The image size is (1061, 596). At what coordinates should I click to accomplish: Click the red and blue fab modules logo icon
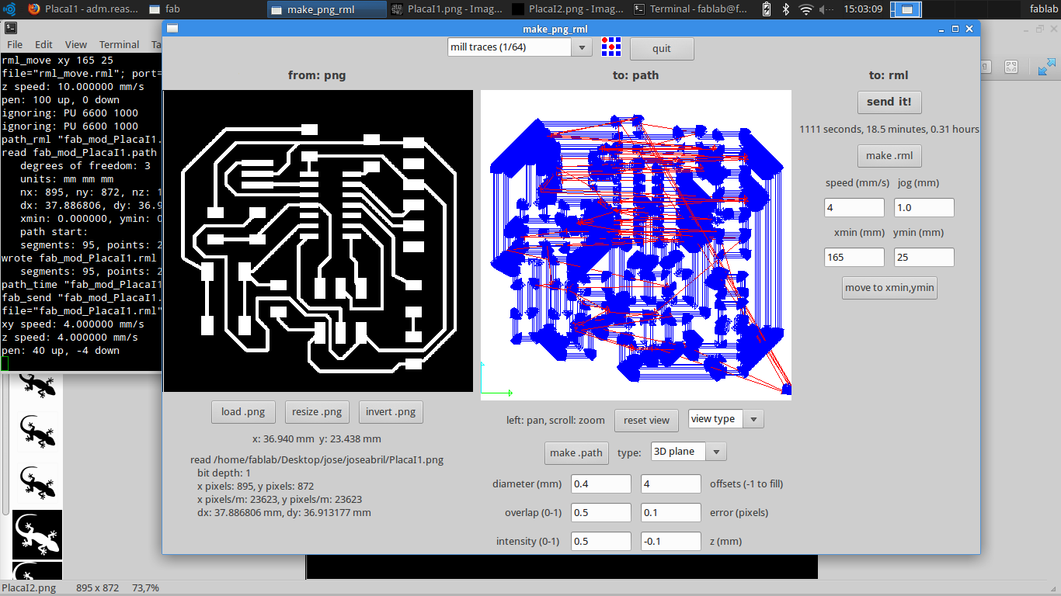(611, 47)
